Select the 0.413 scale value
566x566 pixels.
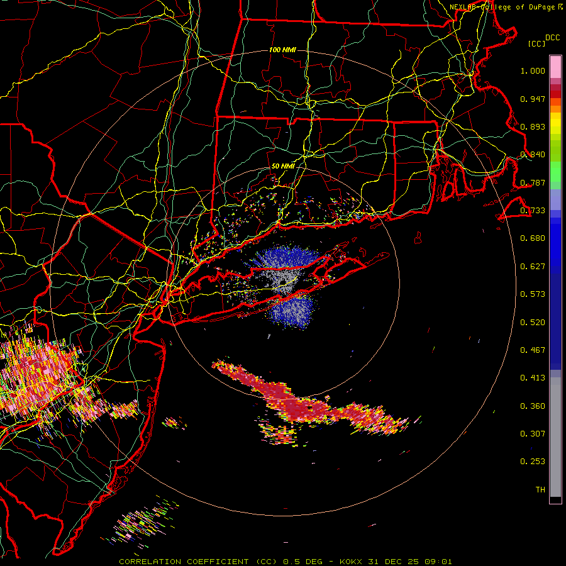[533, 378]
